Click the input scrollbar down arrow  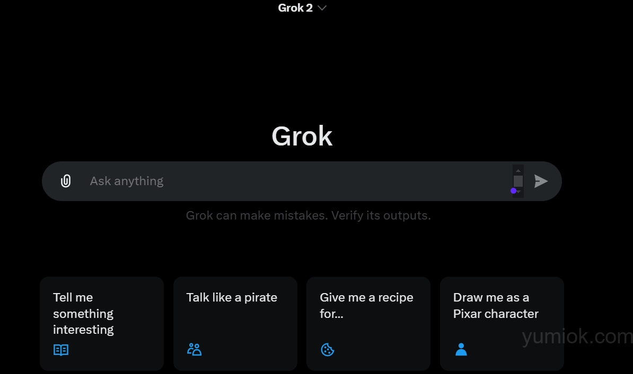(519, 192)
